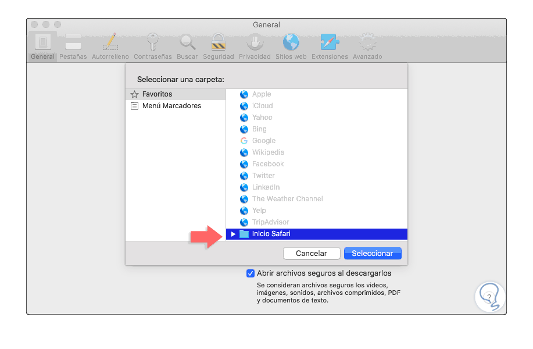This screenshot has height=349, width=533.
Task: Click the globe icon beside Wikipedia
Action: tap(244, 152)
